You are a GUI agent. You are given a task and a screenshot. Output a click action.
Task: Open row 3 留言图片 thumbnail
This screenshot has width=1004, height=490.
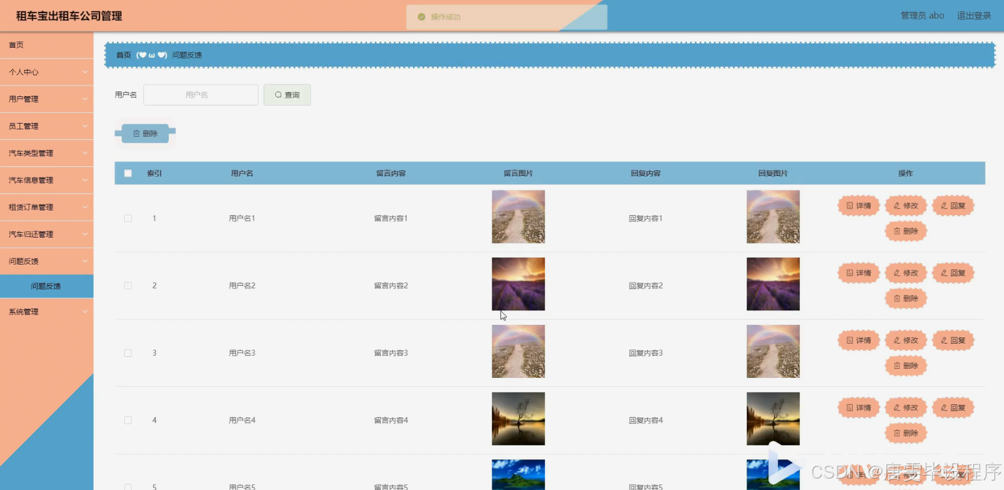tap(518, 352)
